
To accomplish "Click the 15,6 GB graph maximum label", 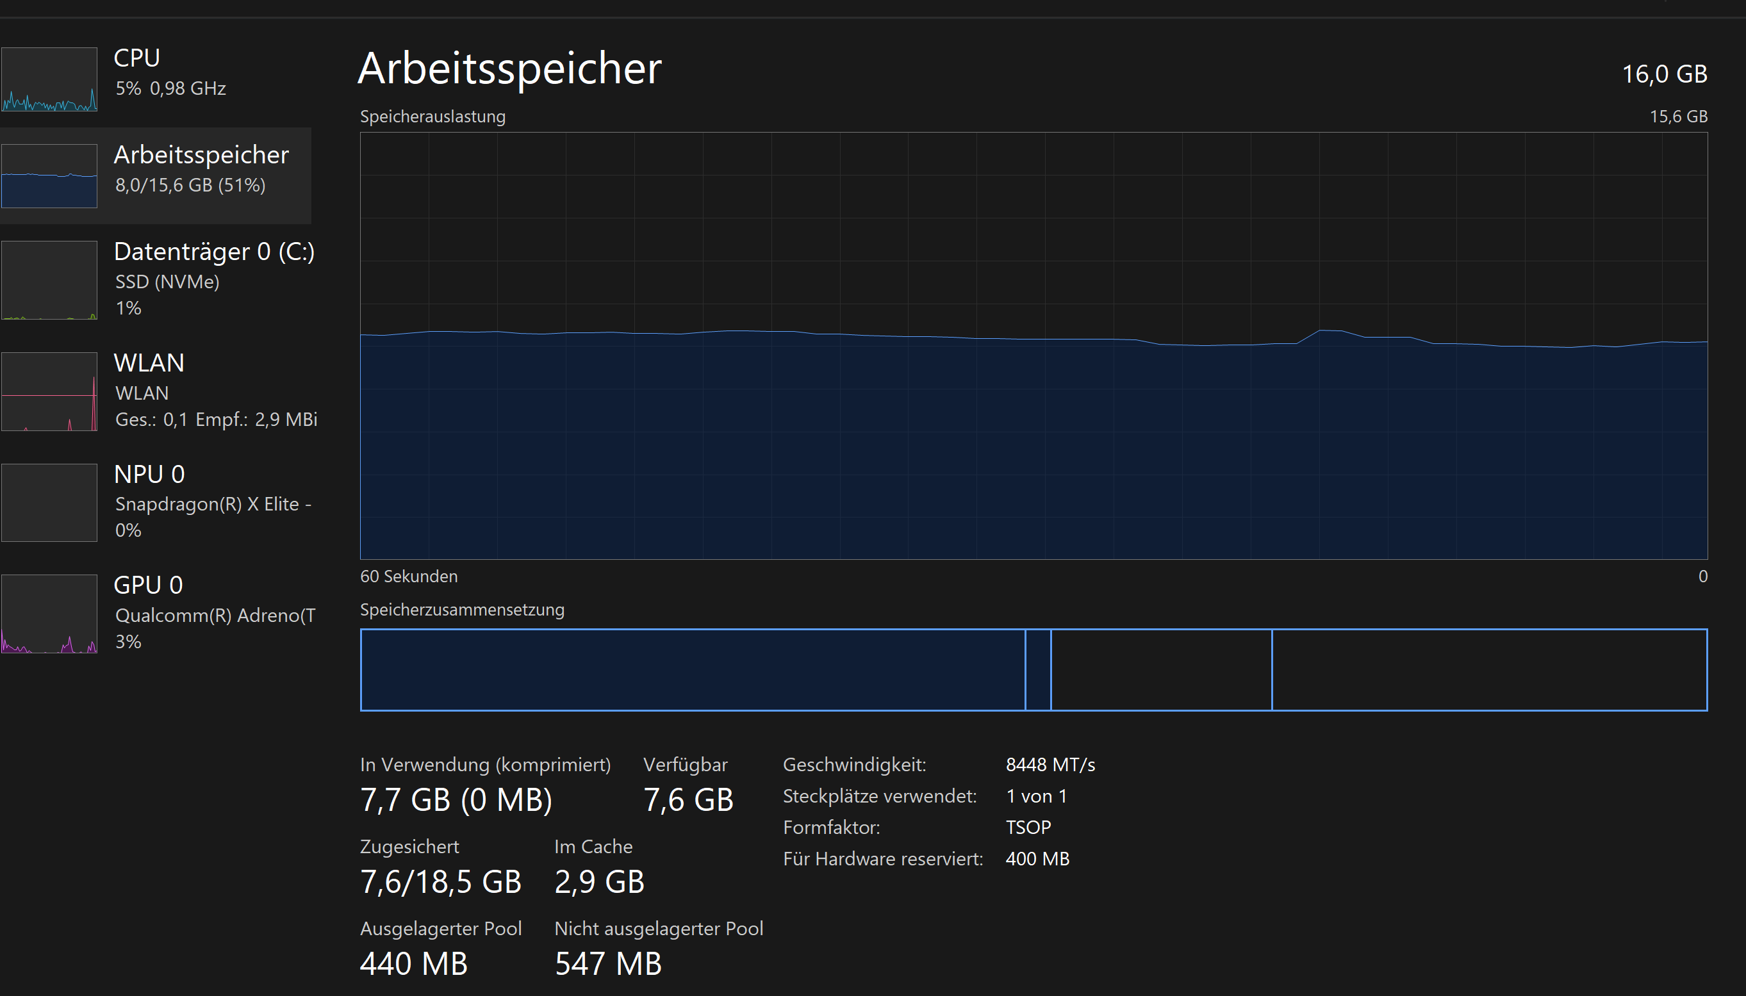I will (1678, 117).
